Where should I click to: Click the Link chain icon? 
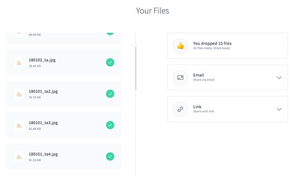tap(180, 109)
